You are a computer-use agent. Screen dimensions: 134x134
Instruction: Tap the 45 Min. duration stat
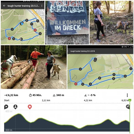[x=36, y=95]
